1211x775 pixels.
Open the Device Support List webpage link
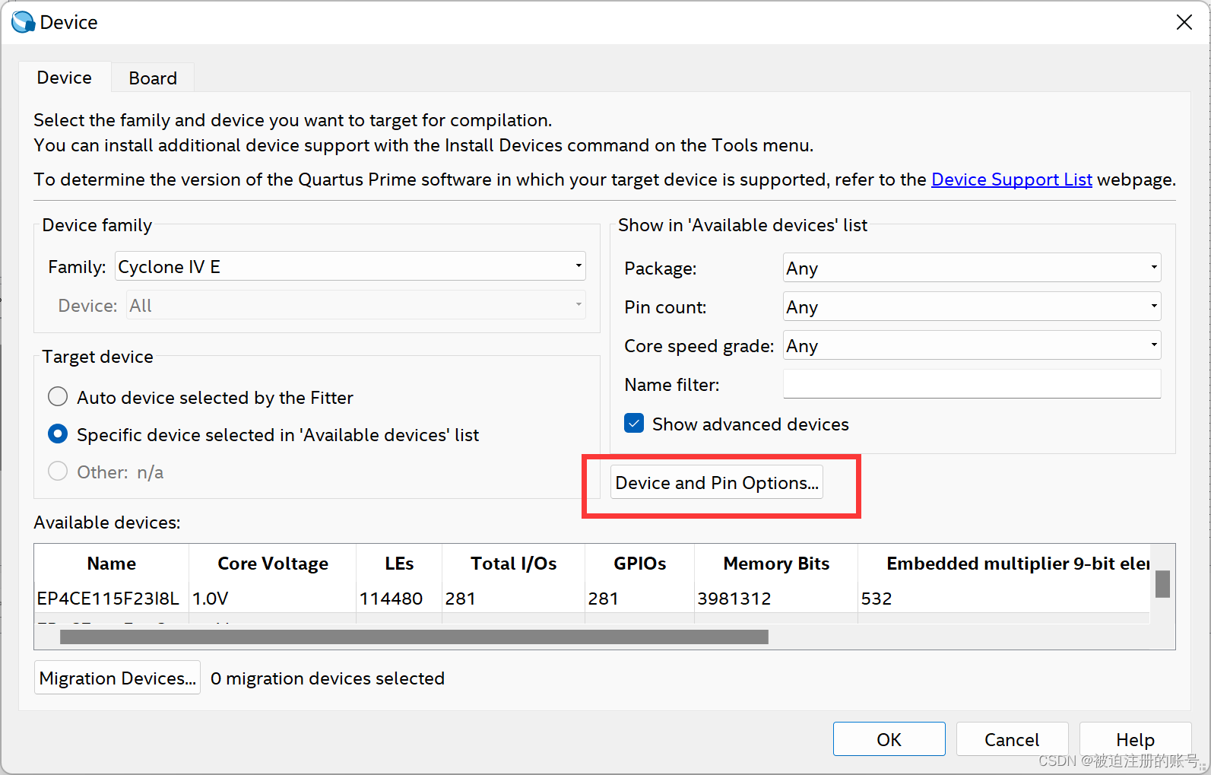[1011, 179]
